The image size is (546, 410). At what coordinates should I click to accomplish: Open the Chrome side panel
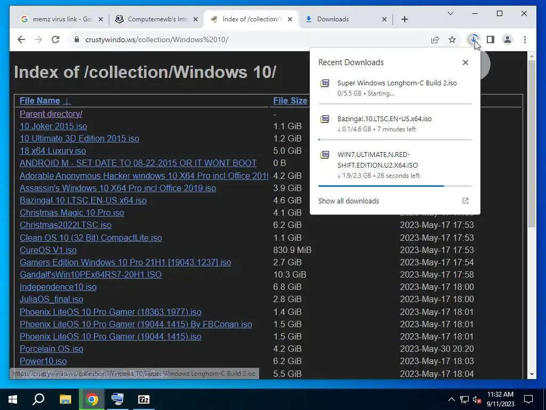[491, 40]
